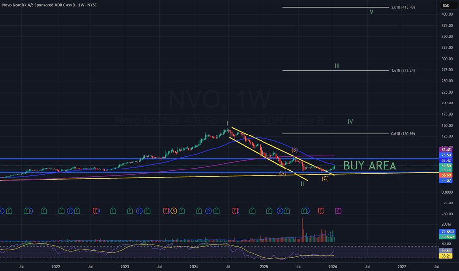Image resolution: width=459 pixels, height=271 pixels.
Task: Click 2025 on the time axis
Action: point(264,267)
